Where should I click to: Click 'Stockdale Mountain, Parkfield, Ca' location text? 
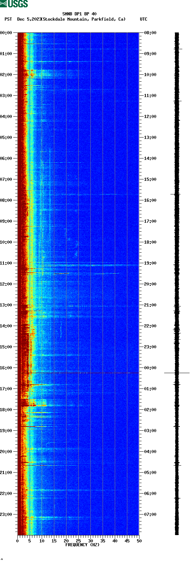tap(83, 19)
